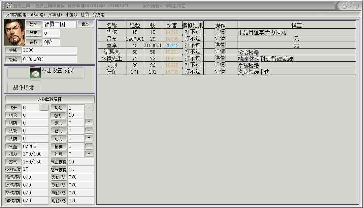
Task: Add a point to 精神
Action: pos(89,146)
